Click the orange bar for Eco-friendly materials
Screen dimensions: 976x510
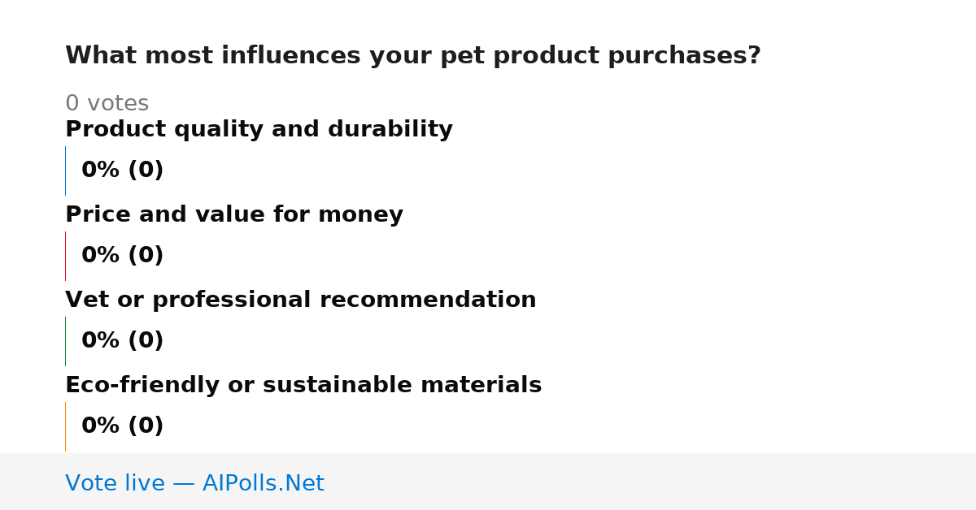[66, 426]
